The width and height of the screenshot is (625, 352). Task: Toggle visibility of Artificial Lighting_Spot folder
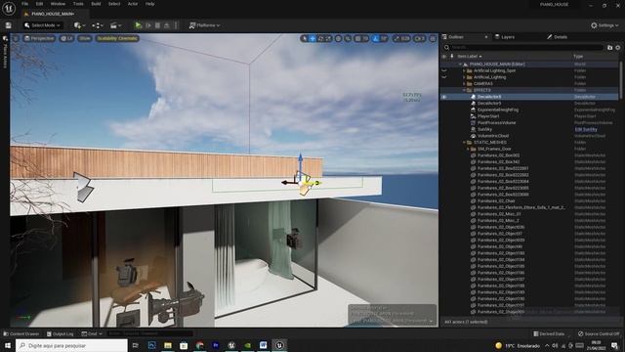444,70
